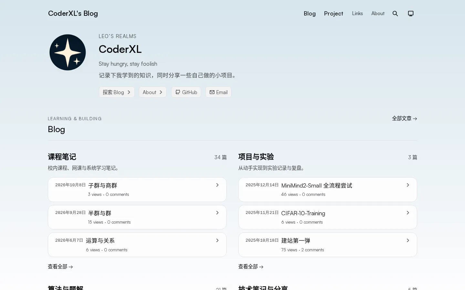Open the 半群与群 post chevron
Image resolution: width=465 pixels, height=290 pixels.
point(217,213)
